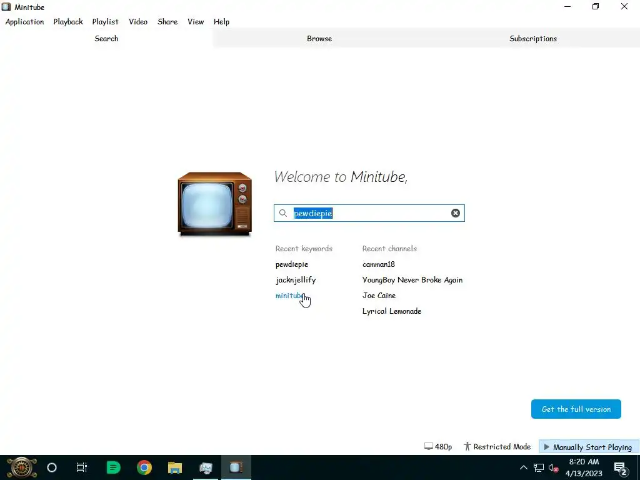Image resolution: width=640 pixels, height=480 pixels.
Task: Select recent keyword minitube
Action: tap(289, 296)
